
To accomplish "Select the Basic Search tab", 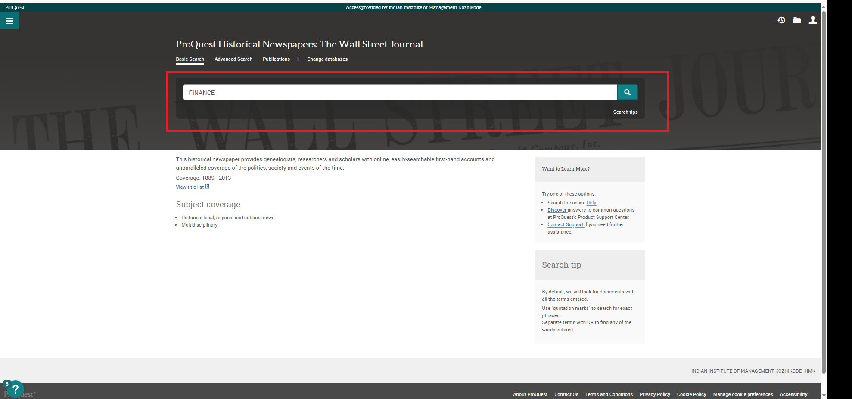I will click(x=190, y=59).
